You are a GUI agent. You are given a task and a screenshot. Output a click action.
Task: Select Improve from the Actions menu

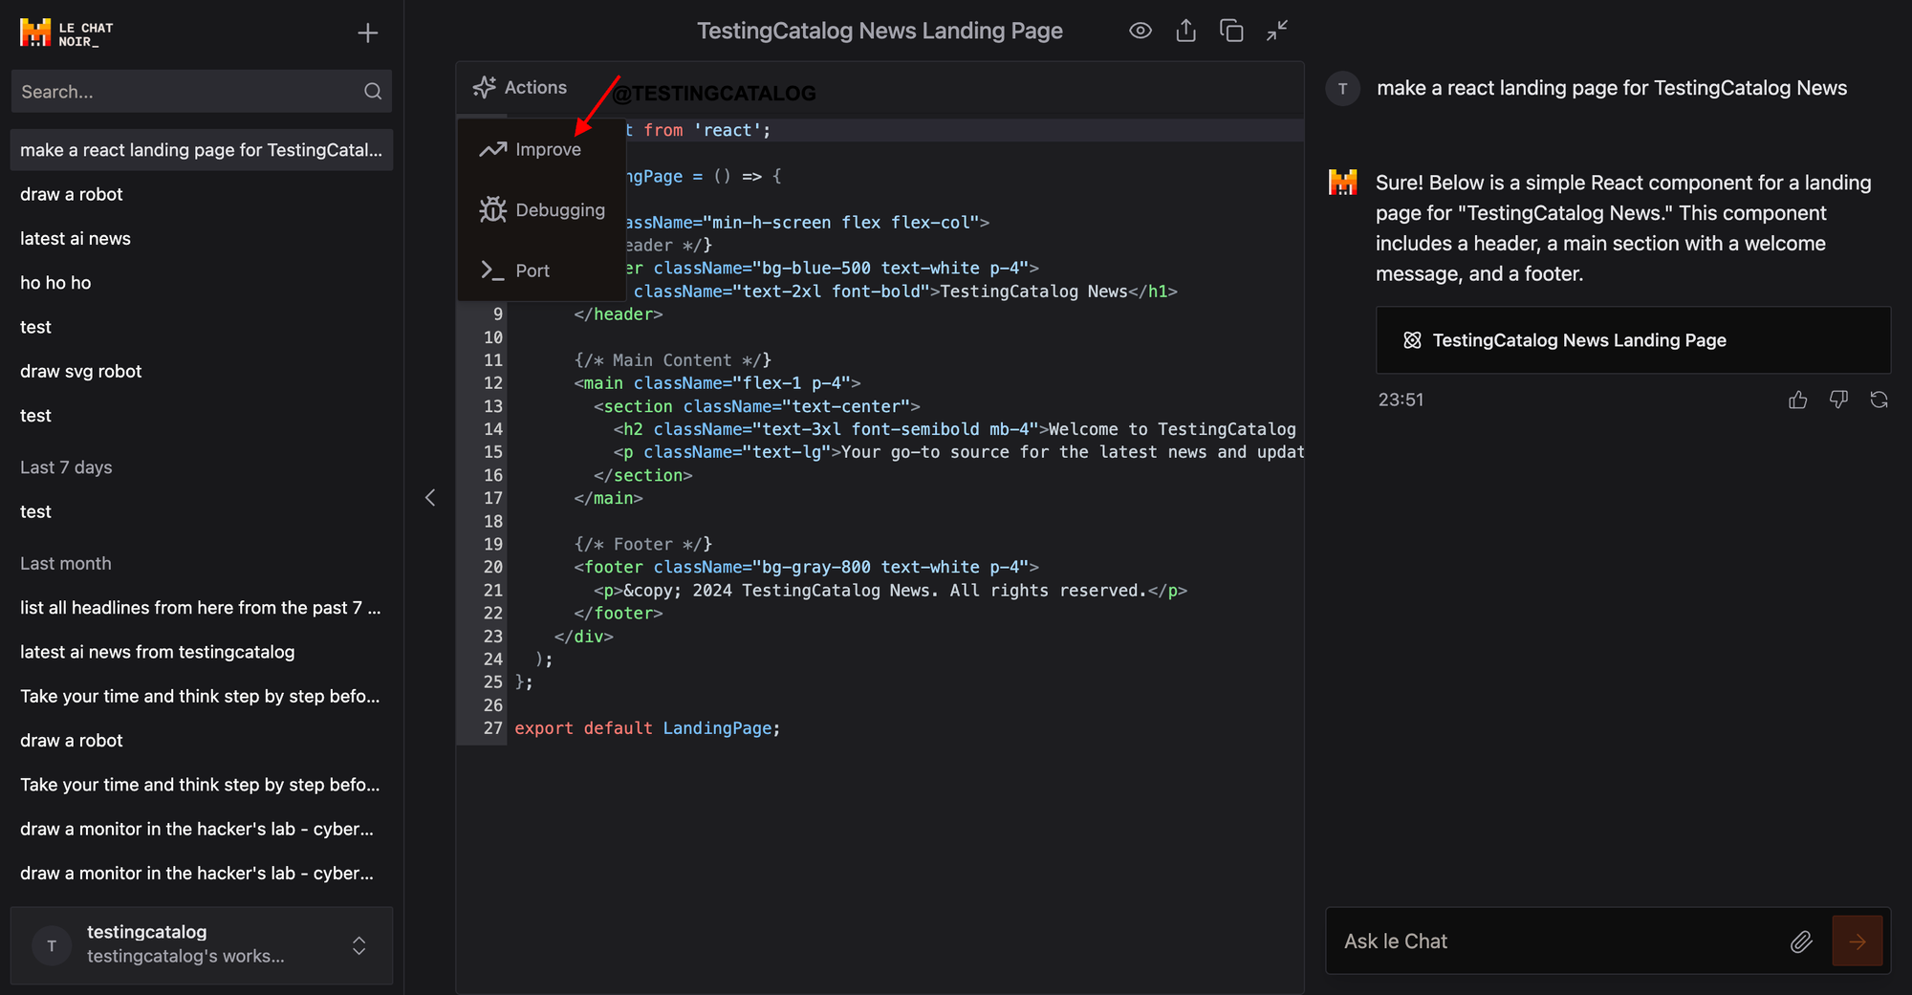pos(531,149)
